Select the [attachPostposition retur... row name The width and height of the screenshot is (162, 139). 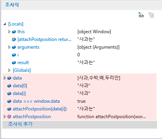[44, 39]
